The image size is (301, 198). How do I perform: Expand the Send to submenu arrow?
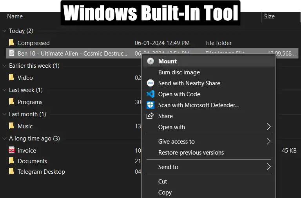[269, 167]
